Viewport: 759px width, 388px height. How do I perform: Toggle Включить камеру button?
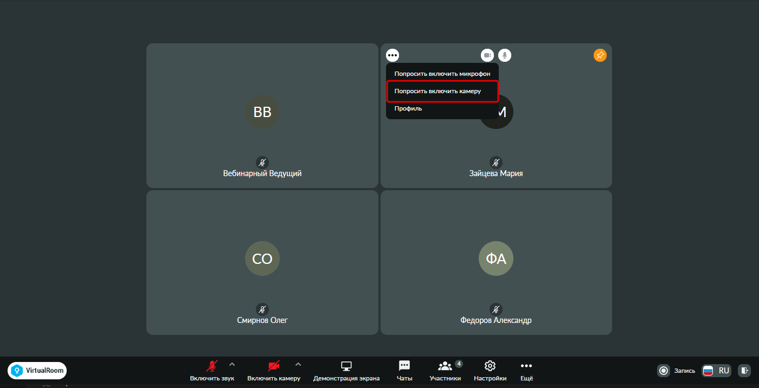[274, 371]
